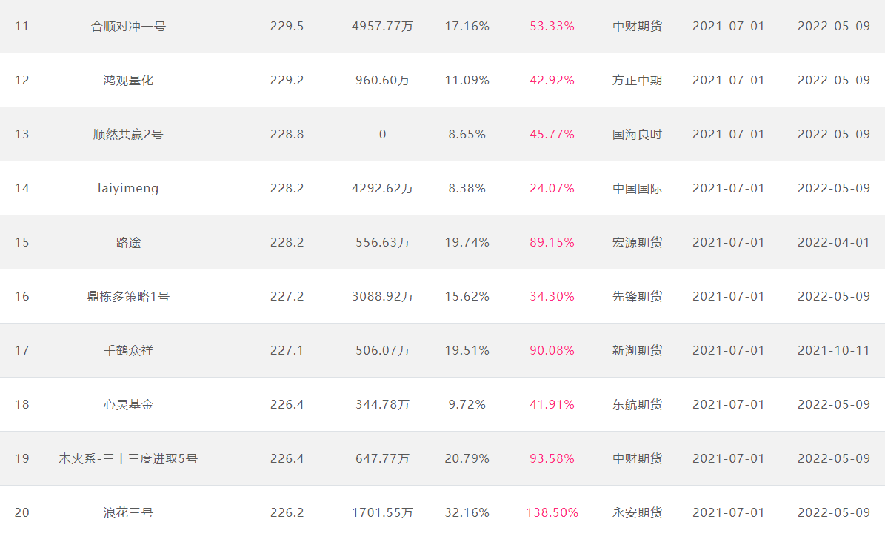The height and width of the screenshot is (536, 885).
Task: Open the 鸿观量化 account link
Action: pos(128,81)
